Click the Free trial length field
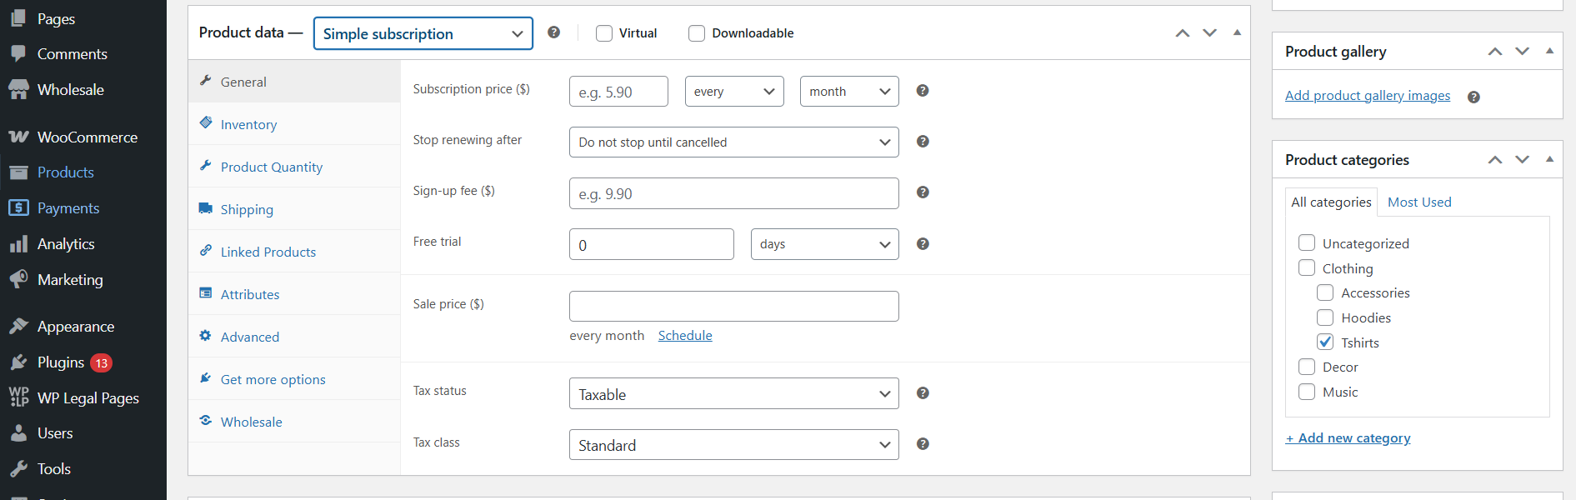The height and width of the screenshot is (500, 1576). click(x=652, y=244)
